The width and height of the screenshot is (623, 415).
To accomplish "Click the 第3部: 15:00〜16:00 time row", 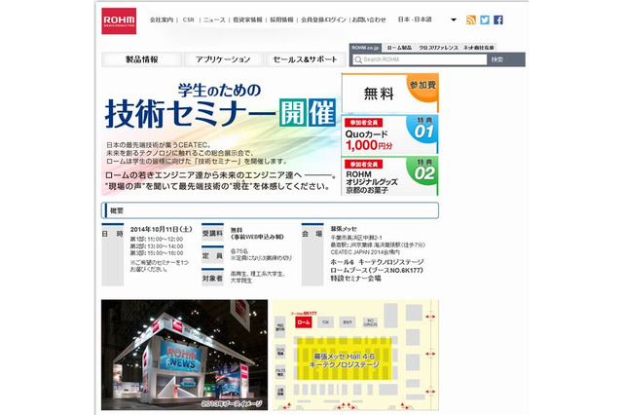I will [157, 253].
